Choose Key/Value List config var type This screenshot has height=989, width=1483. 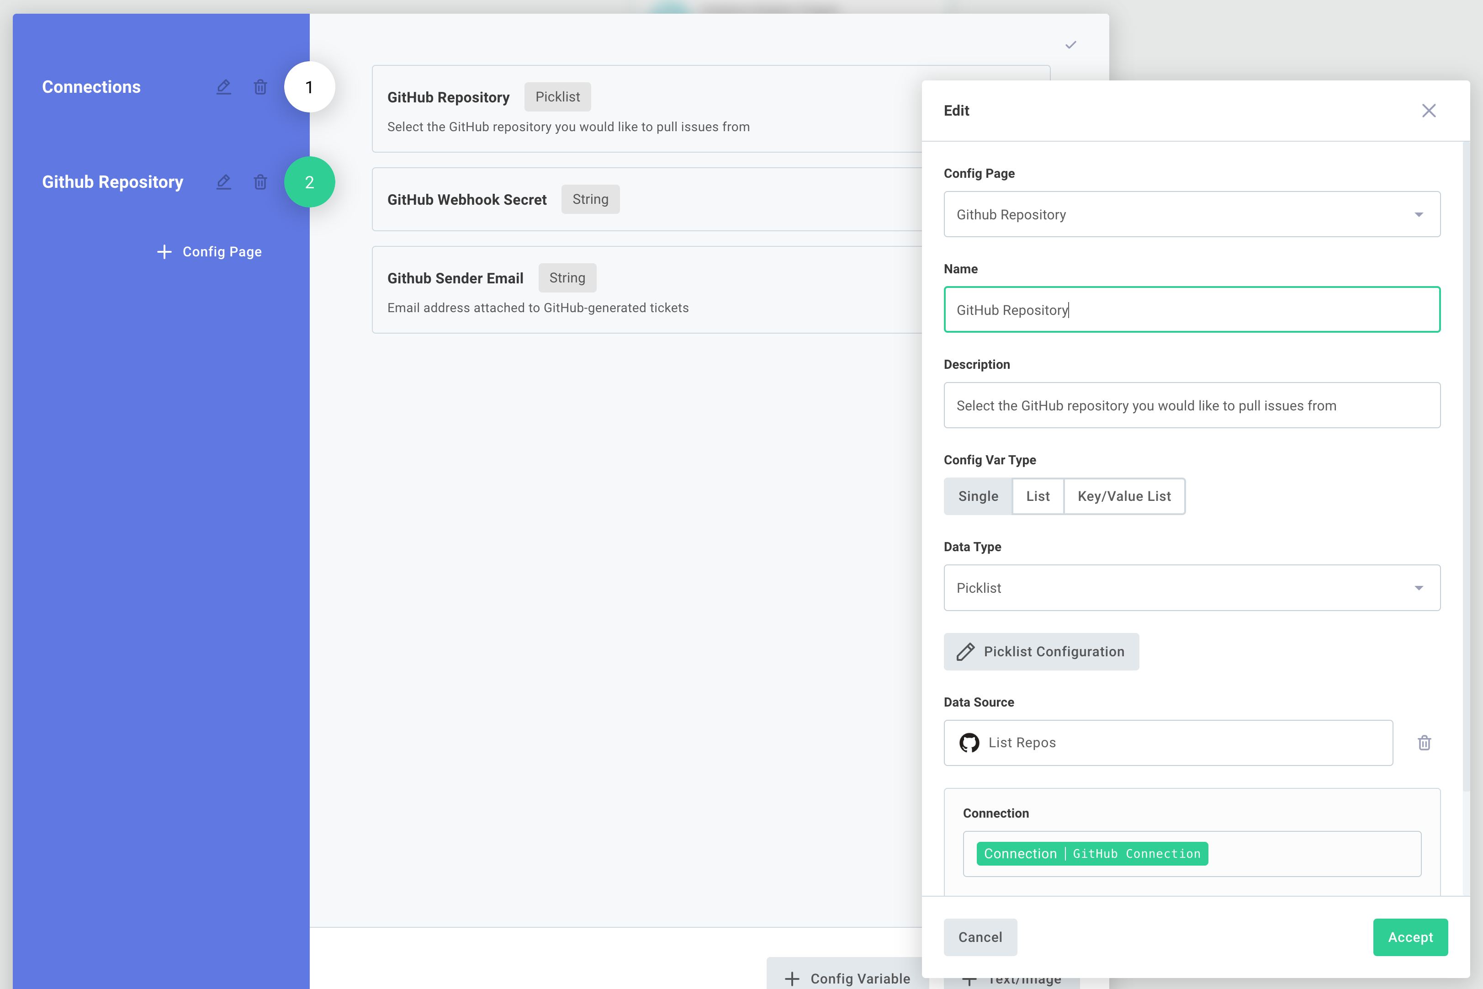(1123, 496)
